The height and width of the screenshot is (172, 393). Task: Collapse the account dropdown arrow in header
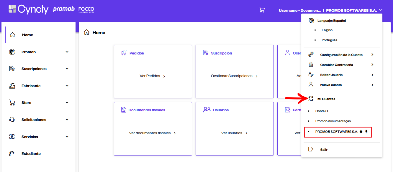click(381, 10)
